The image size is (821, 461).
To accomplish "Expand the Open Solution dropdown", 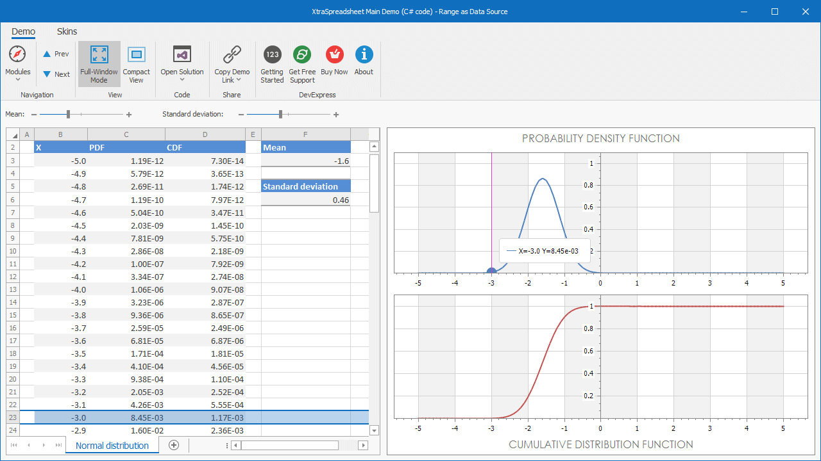I will (x=182, y=79).
